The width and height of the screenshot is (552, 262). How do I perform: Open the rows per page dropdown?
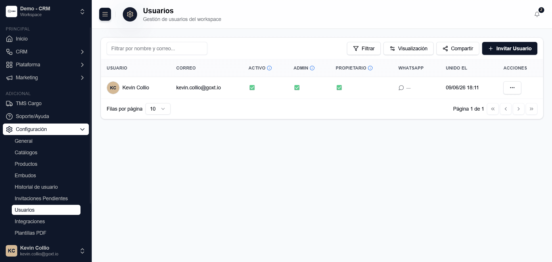point(158,109)
